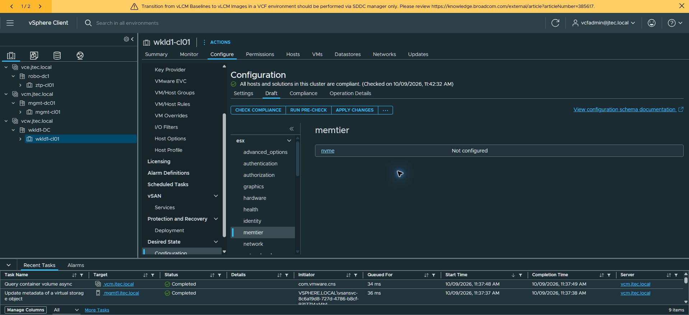Switch to Networking inventory view

pyautogui.click(x=80, y=55)
